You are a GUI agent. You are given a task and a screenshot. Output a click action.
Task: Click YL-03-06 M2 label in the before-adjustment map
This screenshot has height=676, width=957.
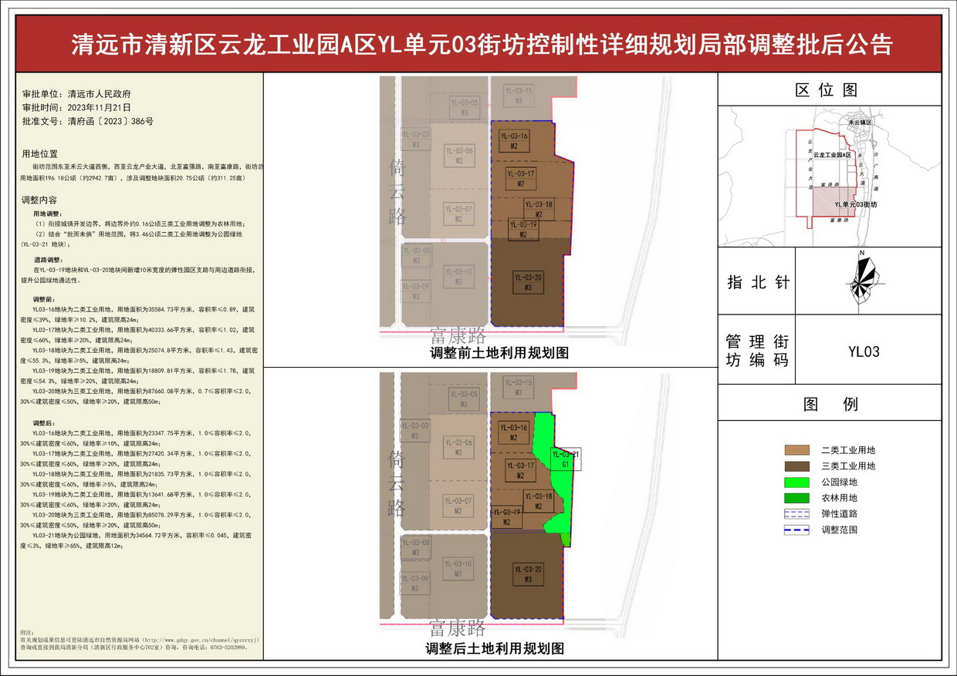[458, 155]
